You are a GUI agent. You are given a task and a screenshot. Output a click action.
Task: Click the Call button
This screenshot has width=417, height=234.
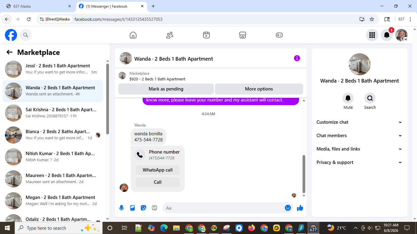[158, 182]
